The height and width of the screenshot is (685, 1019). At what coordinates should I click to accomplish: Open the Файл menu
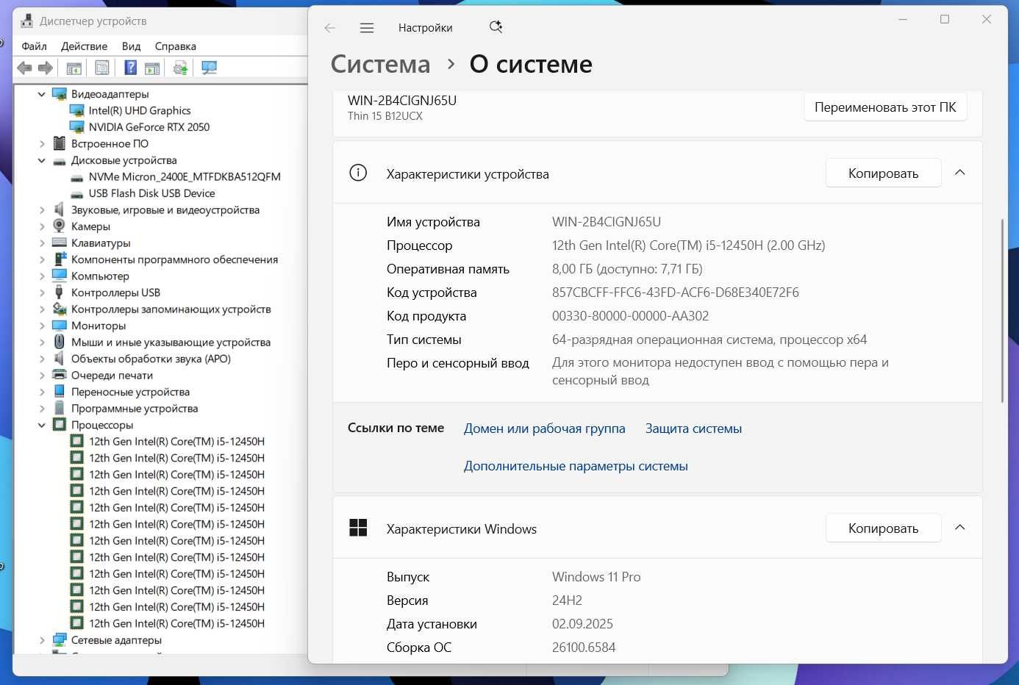(34, 46)
